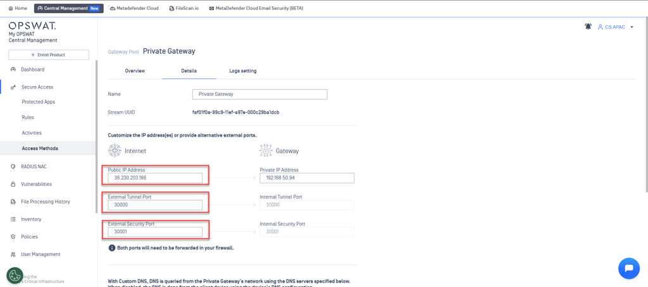Click the Home icon in top bar
The height and width of the screenshot is (287, 648).
(x=11, y=8)
